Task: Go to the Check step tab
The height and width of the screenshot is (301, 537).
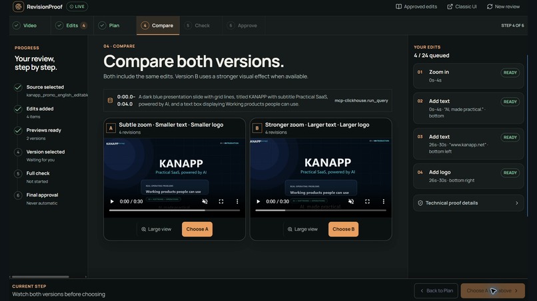Action: [201, 25]
